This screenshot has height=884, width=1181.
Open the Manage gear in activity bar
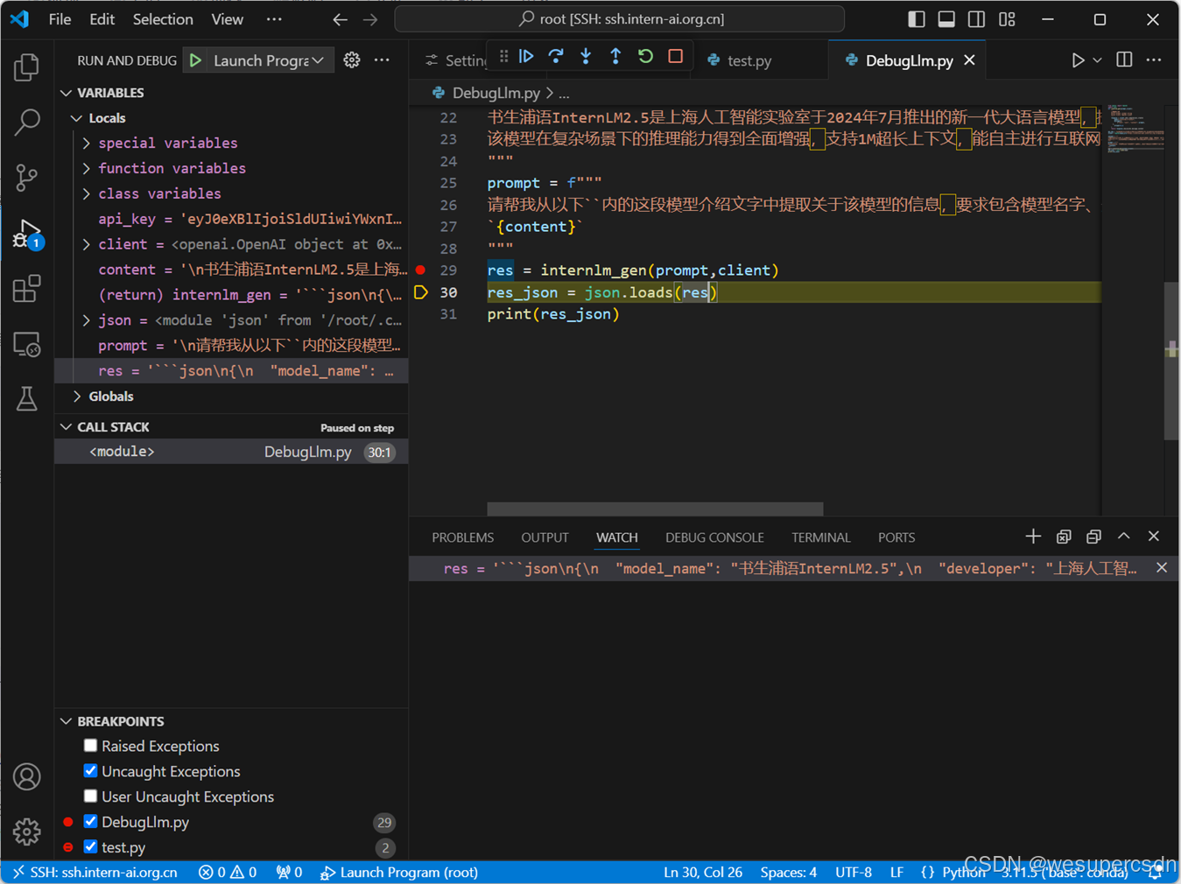click(27, 831)
